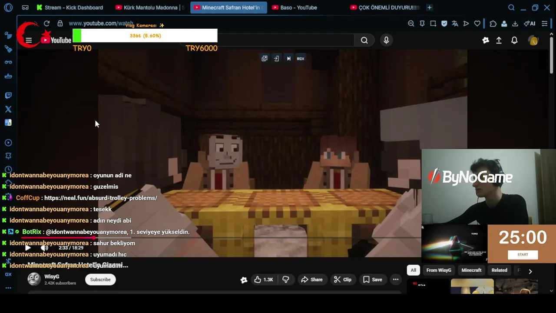Open the video actions three-dots menu
The width and height of the screenshot is (556, 313).
click(396, 280)
